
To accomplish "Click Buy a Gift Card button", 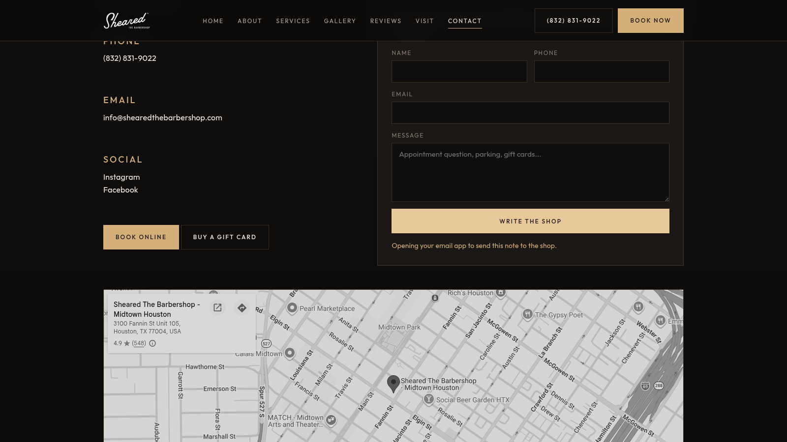I will coord(225,237).
